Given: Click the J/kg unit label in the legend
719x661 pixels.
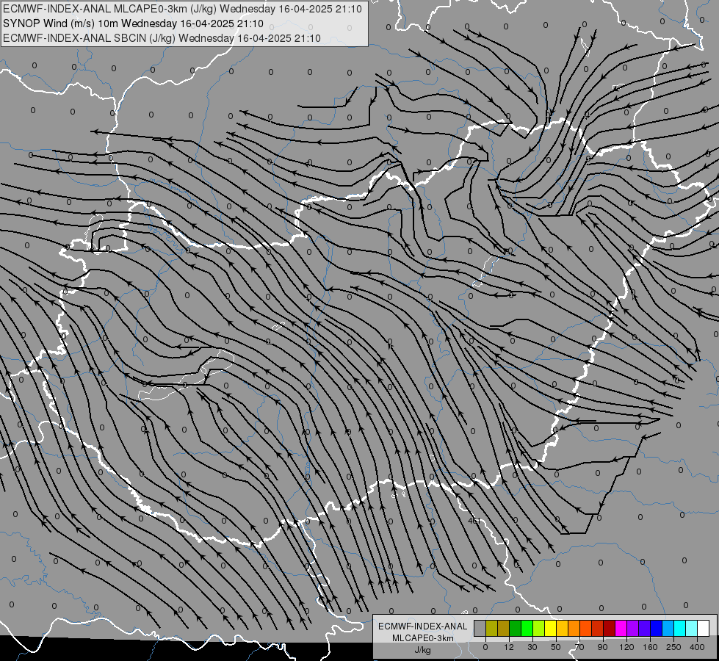Looking at the screenshot, I should click(x=422, y=650).
